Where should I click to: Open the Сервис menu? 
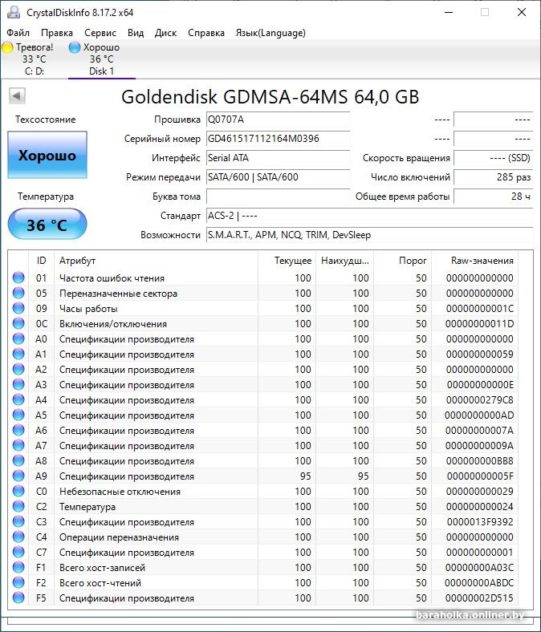(x=100, y=33)
